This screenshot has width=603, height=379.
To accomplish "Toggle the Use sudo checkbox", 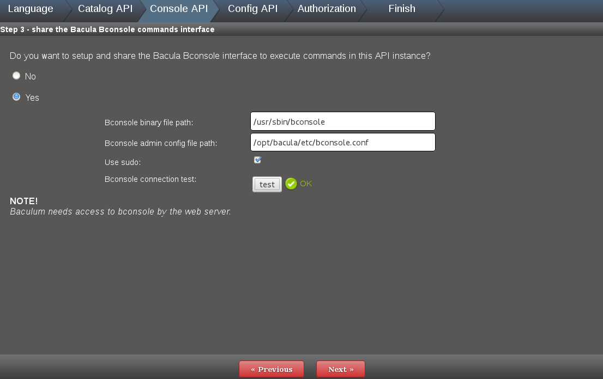I will [258, 160].
